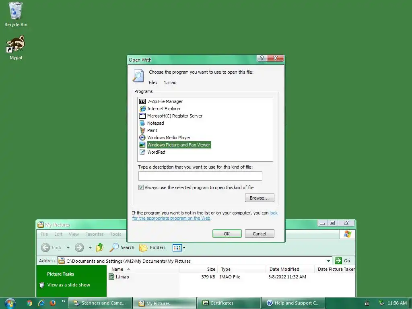Open the Back button history dropdown arrow
This screenshot has height=309, width=412.
coord(68,247)
